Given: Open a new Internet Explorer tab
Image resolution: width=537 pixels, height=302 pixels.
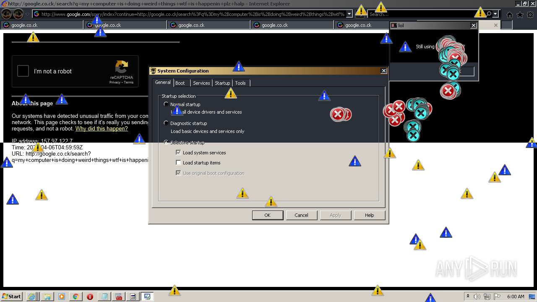Looking at the screenshot, I should click(507, 25).
